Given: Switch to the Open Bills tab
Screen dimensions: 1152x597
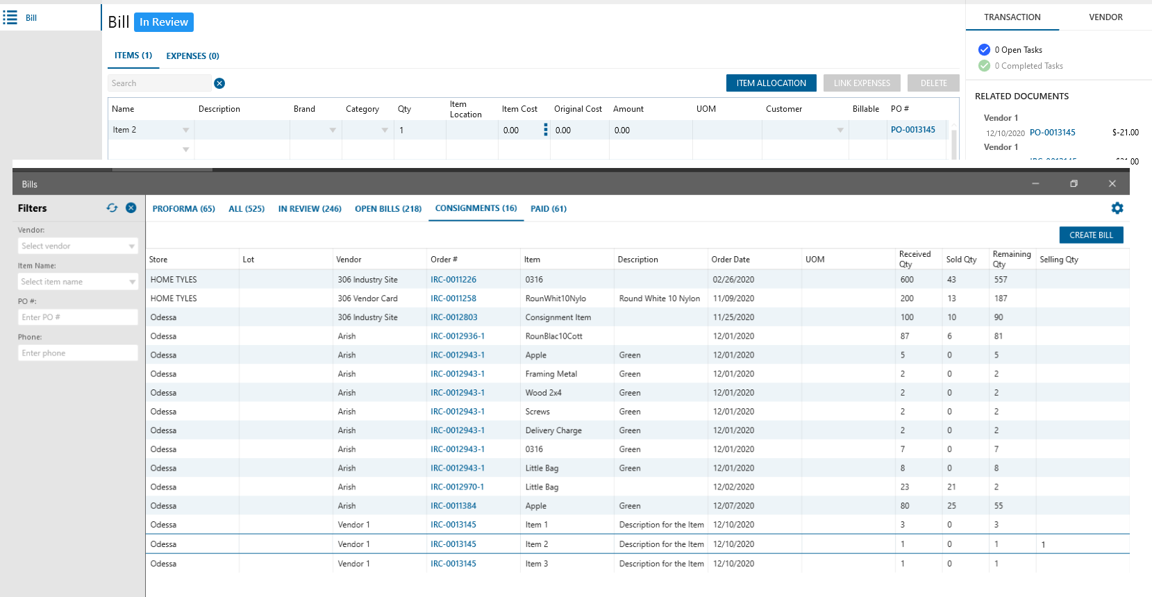Looking at the screenshot, I should click(387, 209).
